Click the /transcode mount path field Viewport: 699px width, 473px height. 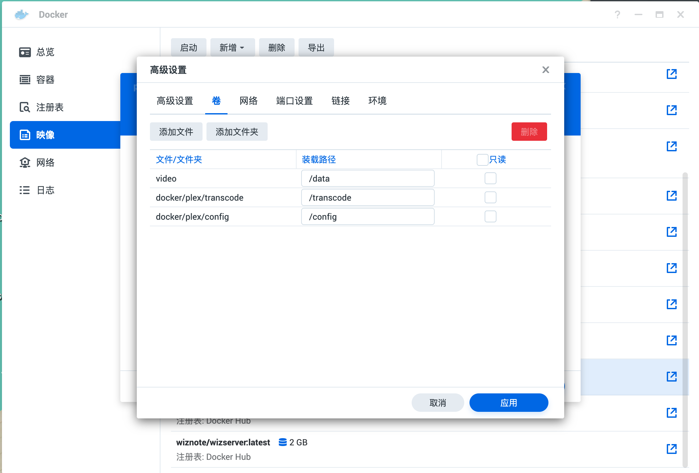(x=368, y=197)
